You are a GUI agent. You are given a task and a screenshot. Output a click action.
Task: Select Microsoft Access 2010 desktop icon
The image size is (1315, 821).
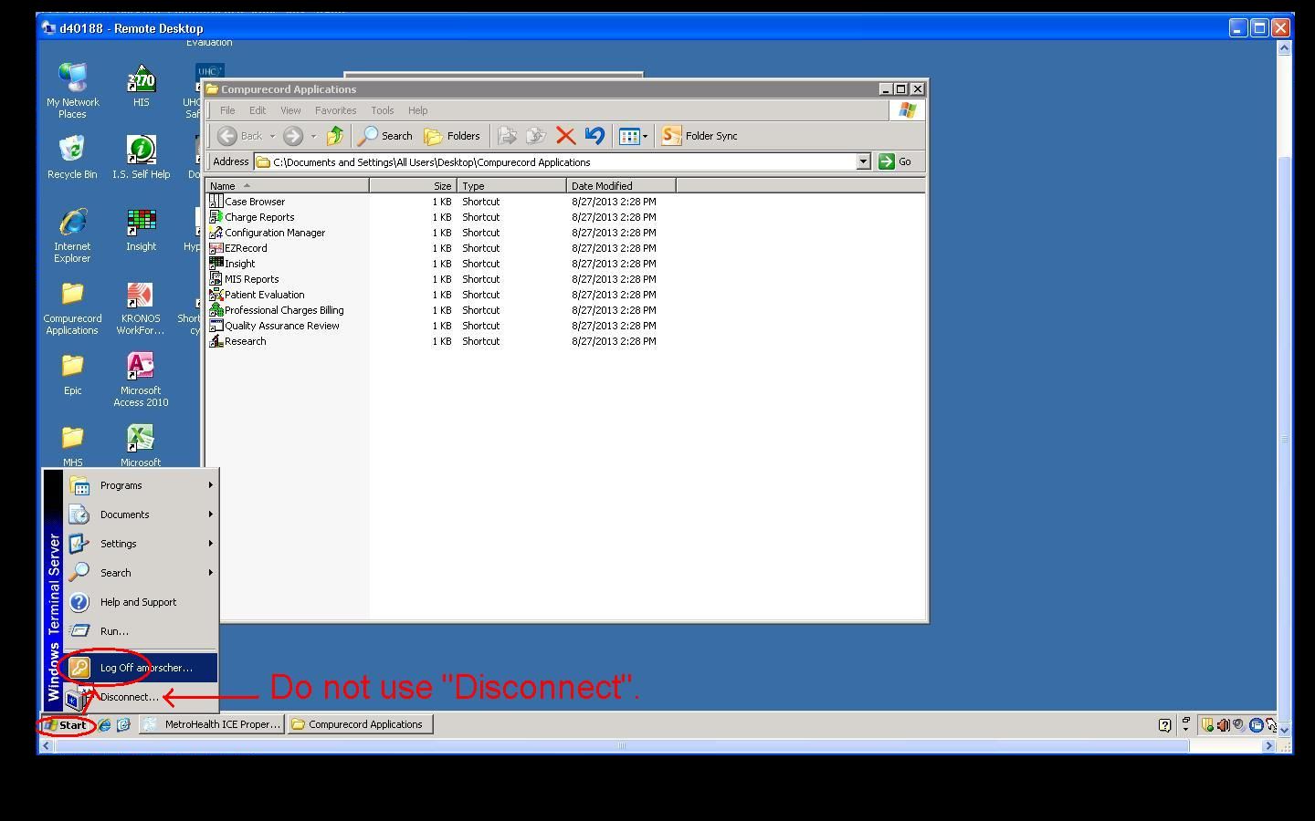(141, 379)
